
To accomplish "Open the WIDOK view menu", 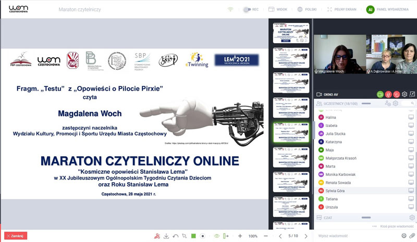I will (x=278, y=9).
